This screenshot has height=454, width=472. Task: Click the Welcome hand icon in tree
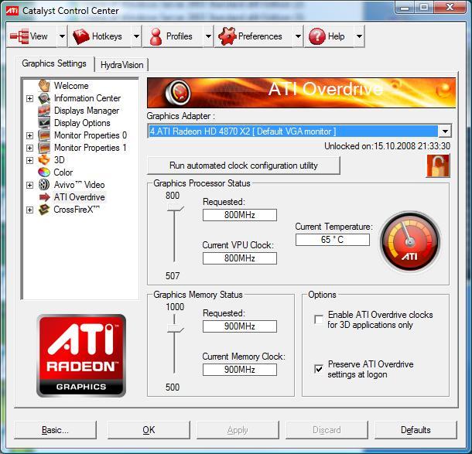(x=44, y=85)
